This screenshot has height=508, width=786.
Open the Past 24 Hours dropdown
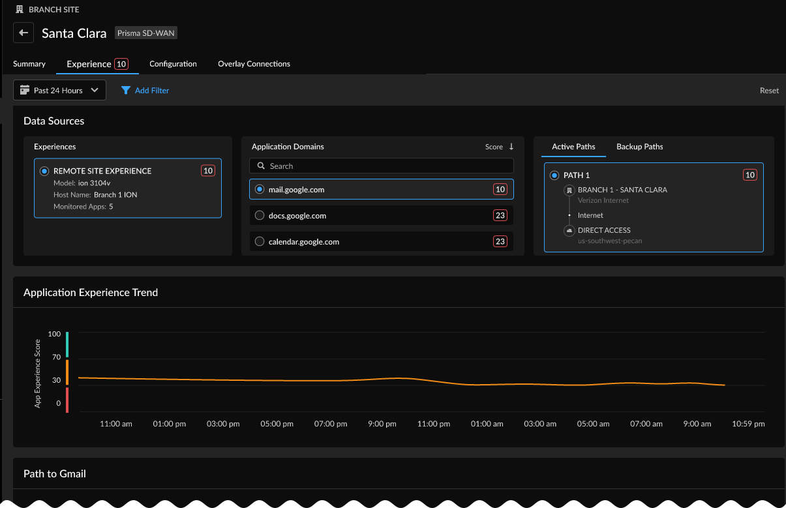pos(59,91)
